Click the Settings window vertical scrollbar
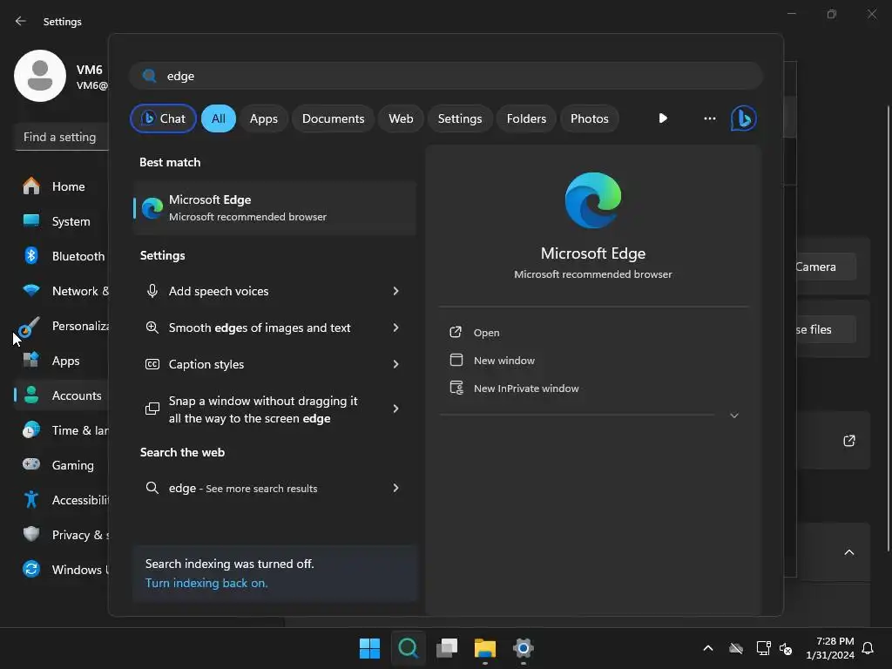The width and height of the screenshot is (892, 669). [x=888, y=328]
